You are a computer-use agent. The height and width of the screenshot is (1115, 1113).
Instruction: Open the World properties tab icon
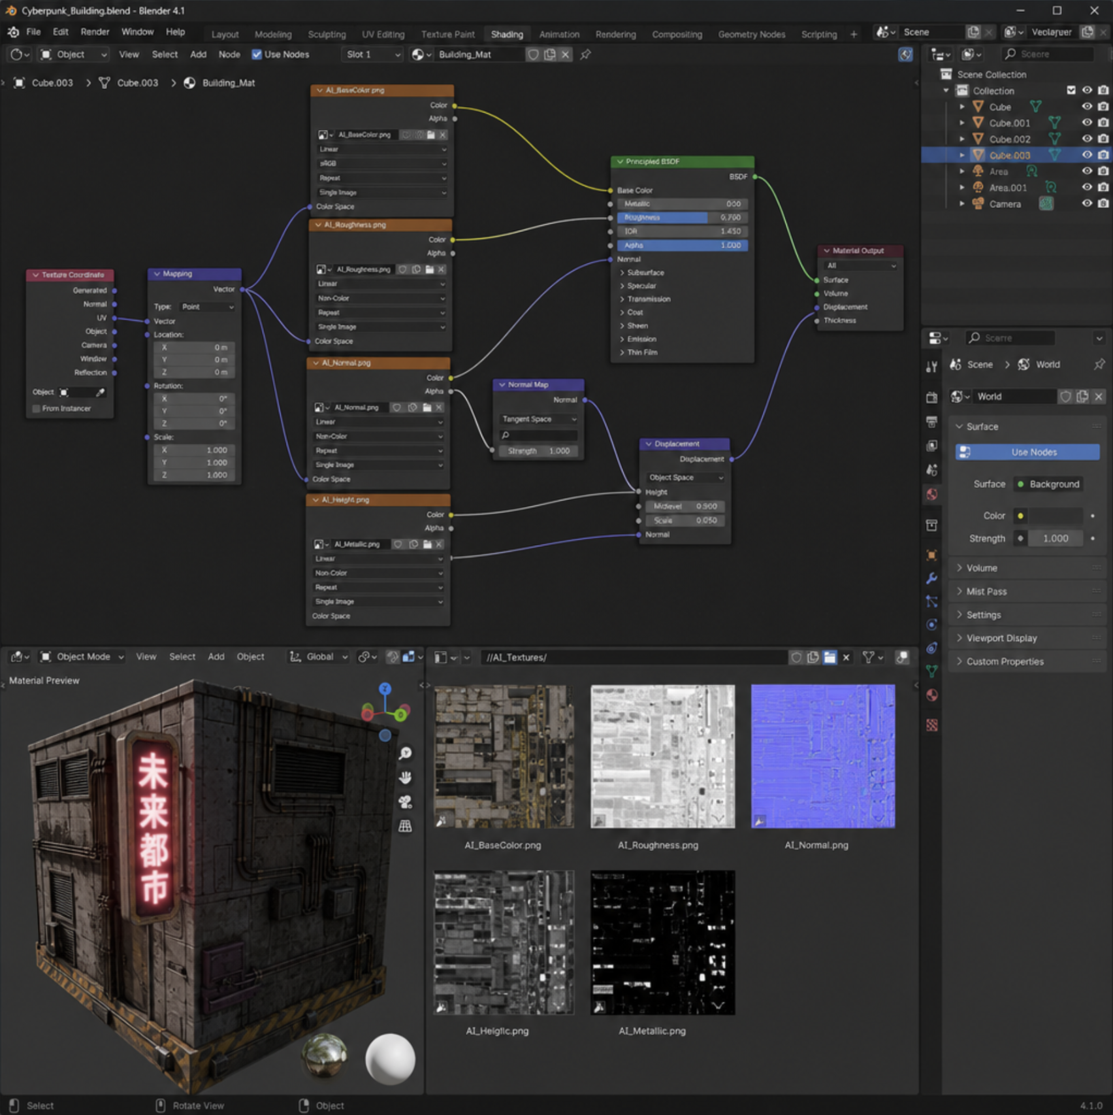[932, 494]
